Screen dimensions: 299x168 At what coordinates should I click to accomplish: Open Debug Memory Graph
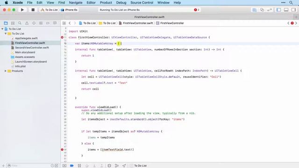pyautogui.click(x=117, y=166)
